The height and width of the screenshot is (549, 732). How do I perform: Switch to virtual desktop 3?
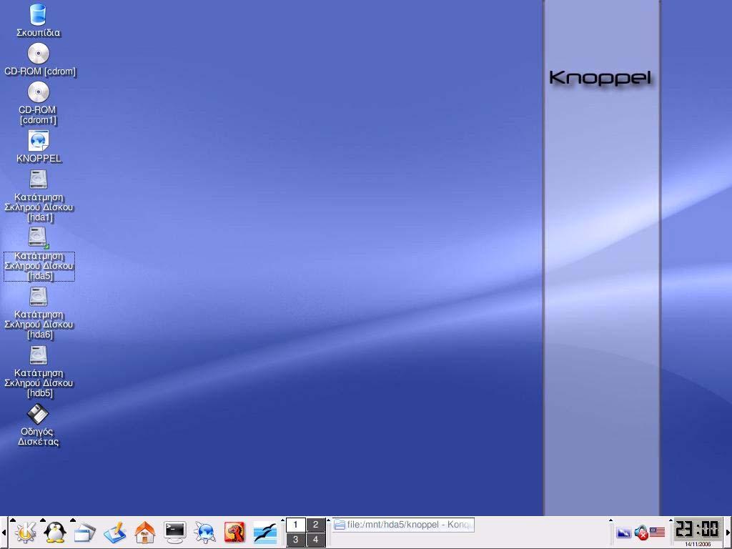295,540
